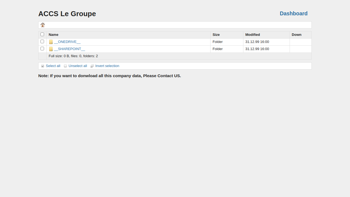Sort by the Modified column header
The height and width of the screenshot is (197, 350).
(253, 35)
